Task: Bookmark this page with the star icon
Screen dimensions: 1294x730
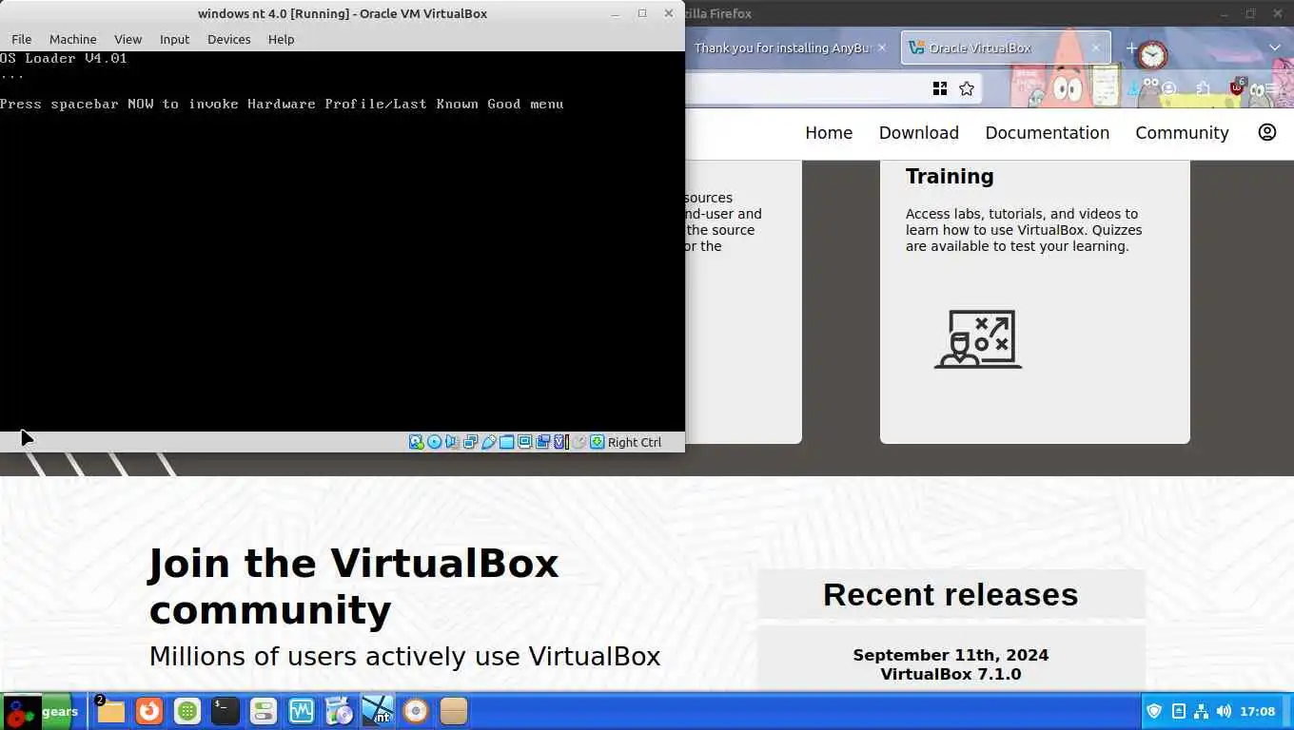Action: coord(967,88)
